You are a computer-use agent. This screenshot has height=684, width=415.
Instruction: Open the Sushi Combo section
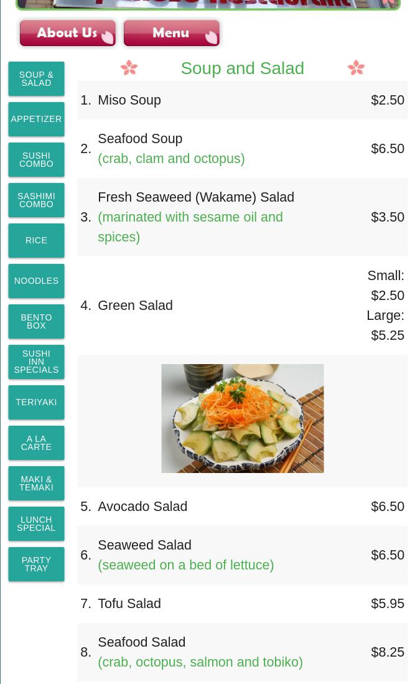(36, 160)
